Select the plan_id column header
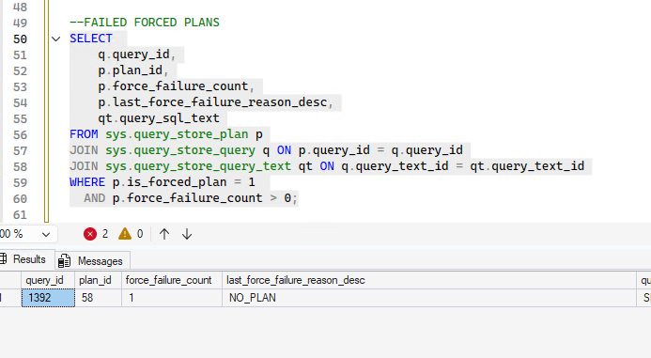The width and height of the screenshot is (651, 358). [98, 280]
